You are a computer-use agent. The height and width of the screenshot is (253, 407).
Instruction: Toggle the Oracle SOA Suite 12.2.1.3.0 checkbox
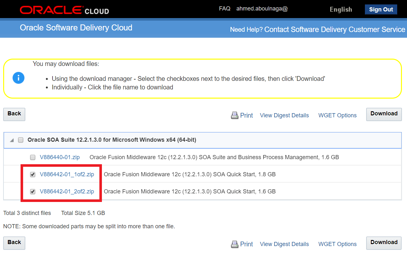(x=21, y=140)
